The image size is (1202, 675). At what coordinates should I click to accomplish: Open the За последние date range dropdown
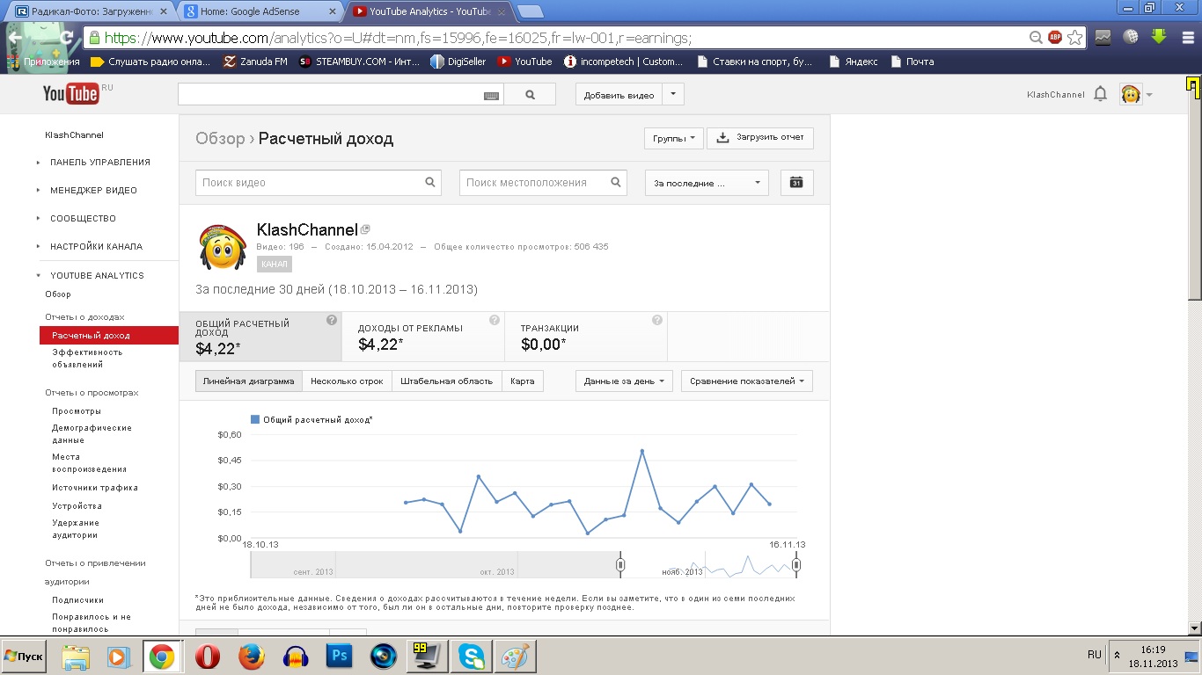click(707, 183)
